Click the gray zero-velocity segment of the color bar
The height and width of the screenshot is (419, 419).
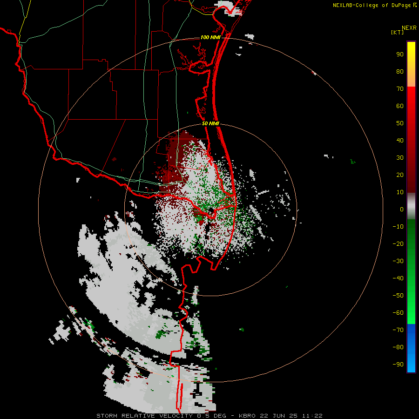pyautogui.click(x=411, y=206)
